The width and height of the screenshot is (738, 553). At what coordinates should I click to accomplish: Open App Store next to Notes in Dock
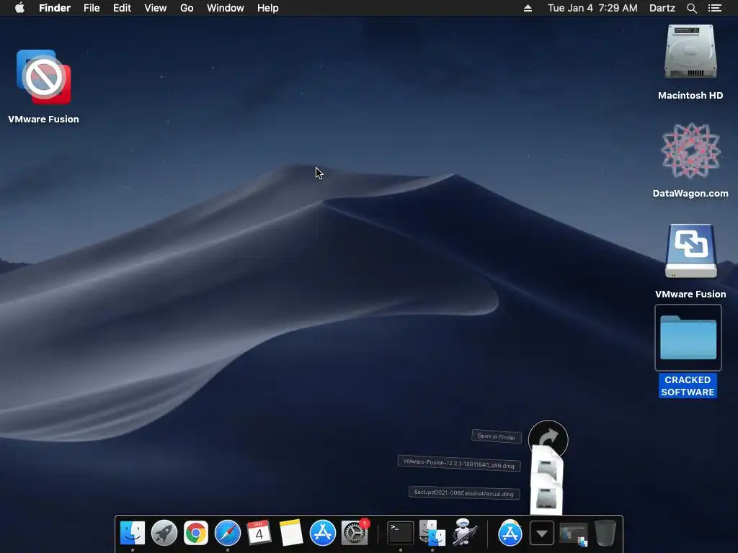pos(322,533)
